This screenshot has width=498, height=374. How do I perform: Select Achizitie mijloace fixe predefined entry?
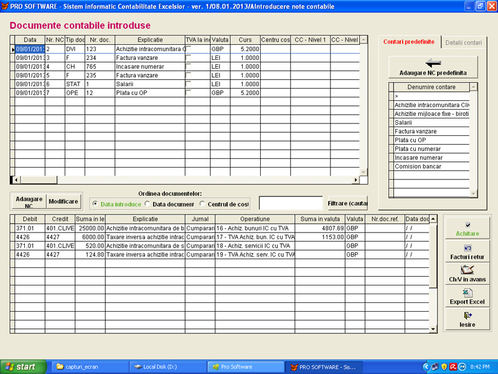(431, 113)
